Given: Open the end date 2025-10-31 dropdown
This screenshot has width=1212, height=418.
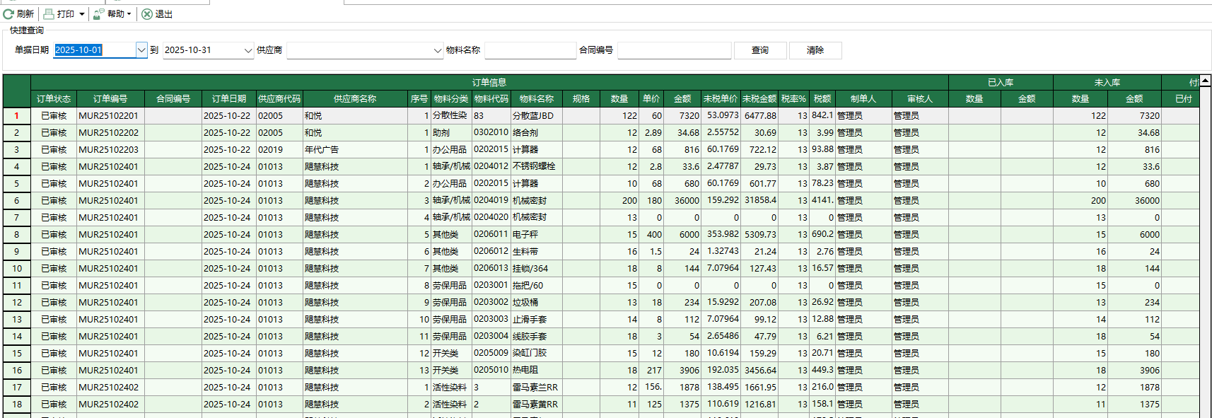Looking at the screenshot, I should point(247,50).
